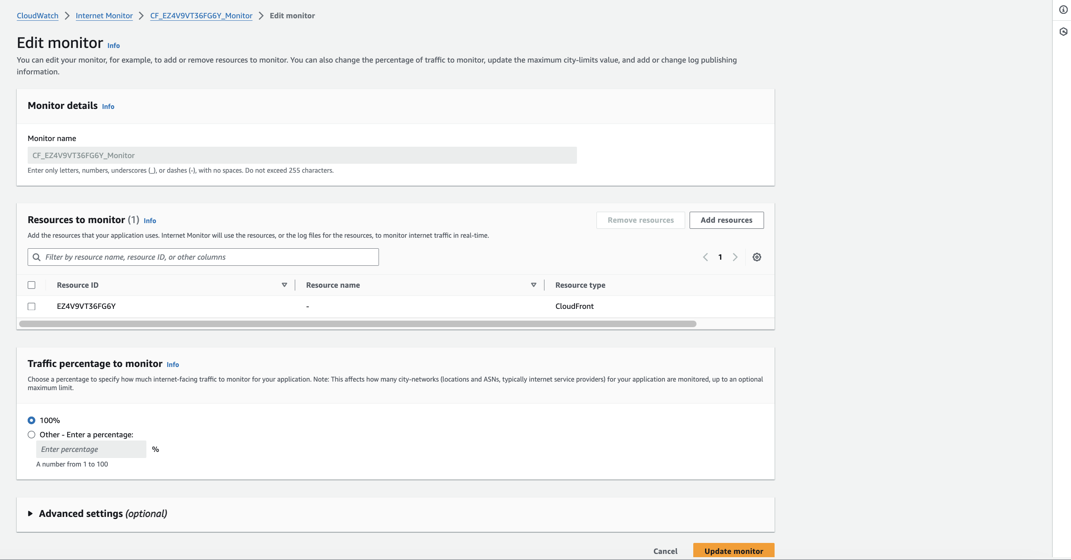
Task: Click the previous page chevron icon
Action: click(705, 257)
